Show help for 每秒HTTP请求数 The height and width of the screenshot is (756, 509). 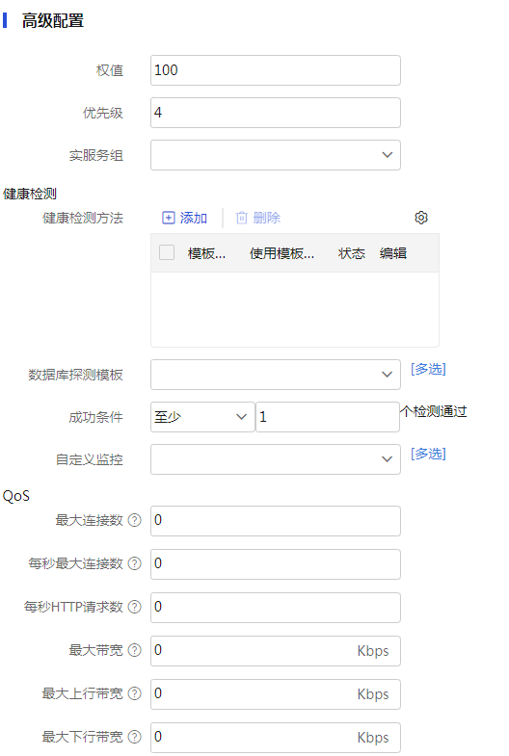pos(135,607)
